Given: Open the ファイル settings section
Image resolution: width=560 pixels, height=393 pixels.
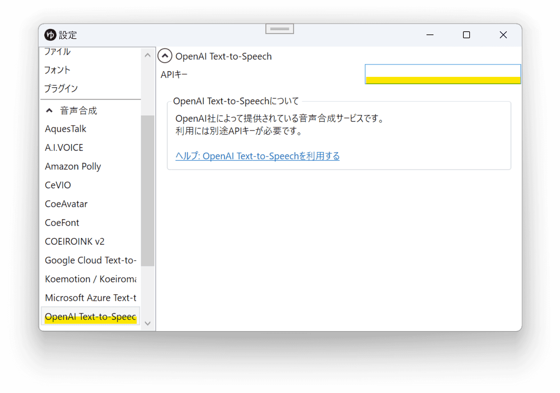Looking at the screenshot, I should 57,51.
